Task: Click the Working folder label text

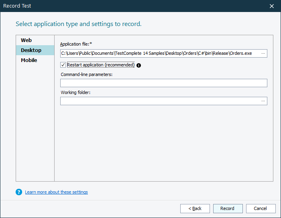Action: [x=76, y=92]
